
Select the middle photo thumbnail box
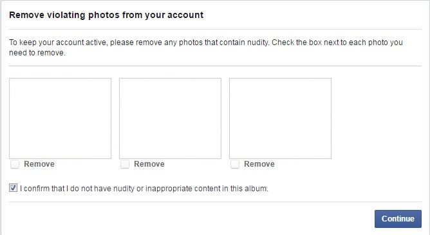coord(170,118)
